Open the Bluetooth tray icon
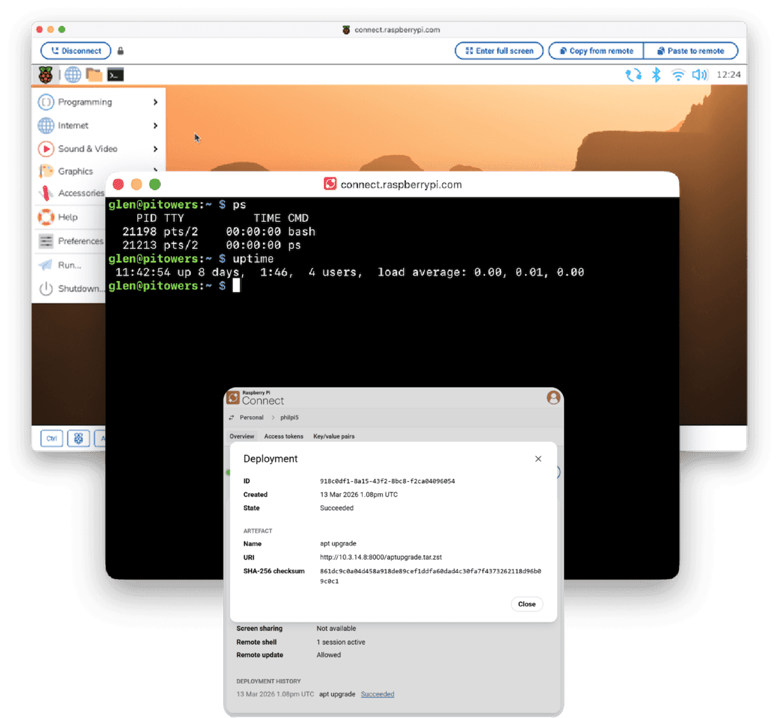The image size is (779, 718). [656, 75]
